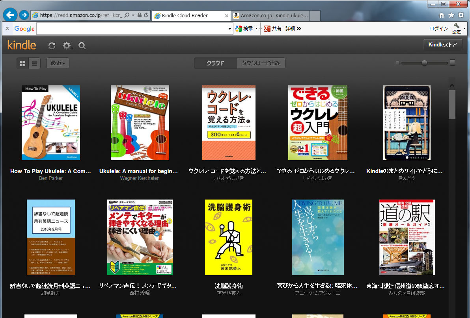Image resolution: width=470 pixels, height=318 pixels.
Task: Click the cover size slider handle
Action: pyautogui.click(x=424, y=63)
